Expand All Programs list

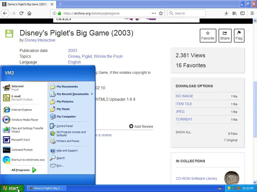coord(24,170)
